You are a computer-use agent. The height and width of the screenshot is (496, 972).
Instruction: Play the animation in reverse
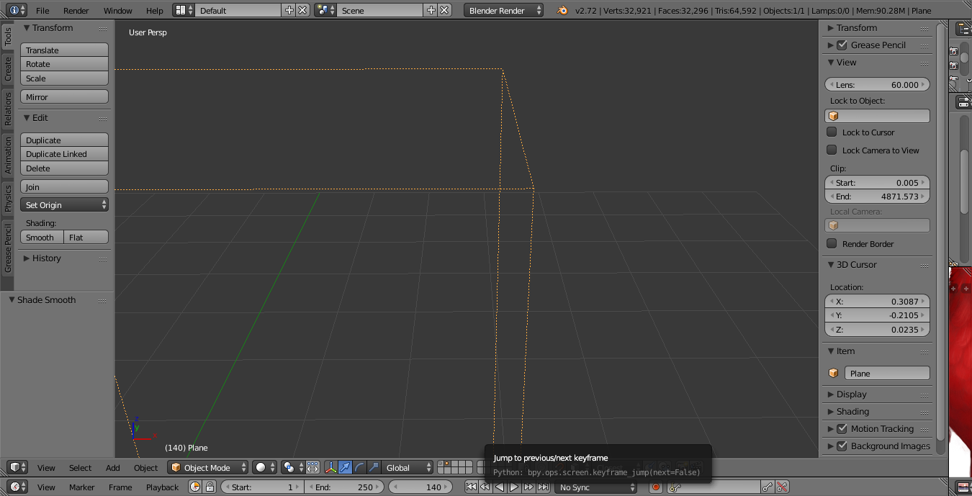[500, 487]
